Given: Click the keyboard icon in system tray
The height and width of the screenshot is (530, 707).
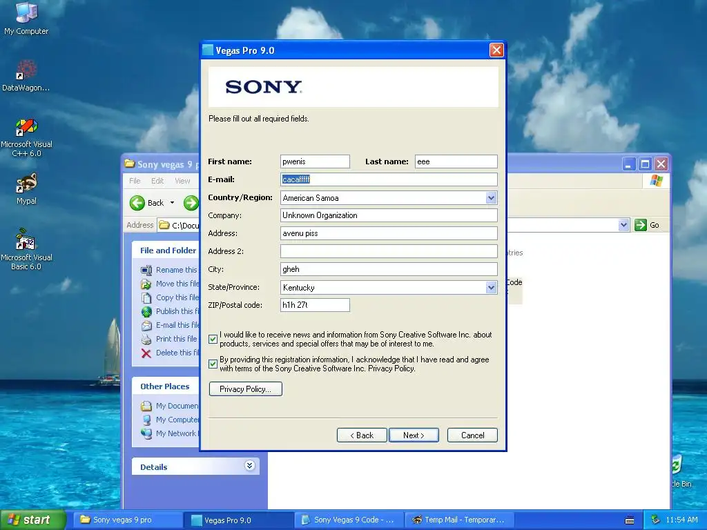Looking at the screenshot, I should coord(630,520).
